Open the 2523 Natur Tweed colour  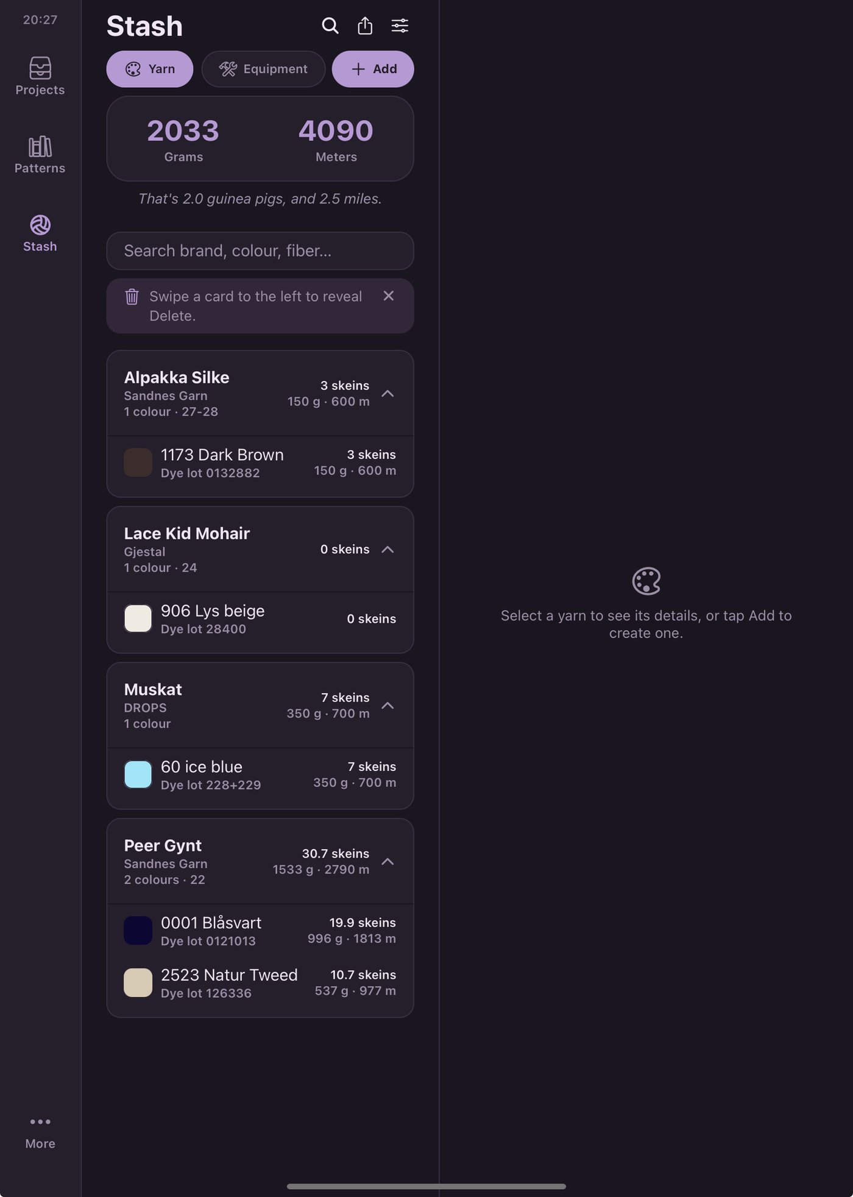point(260,983)
